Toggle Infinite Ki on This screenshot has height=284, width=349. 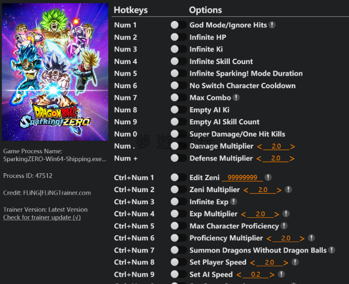(x=178, y=49)
